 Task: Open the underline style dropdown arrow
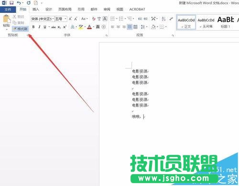[x=49, y=27]
